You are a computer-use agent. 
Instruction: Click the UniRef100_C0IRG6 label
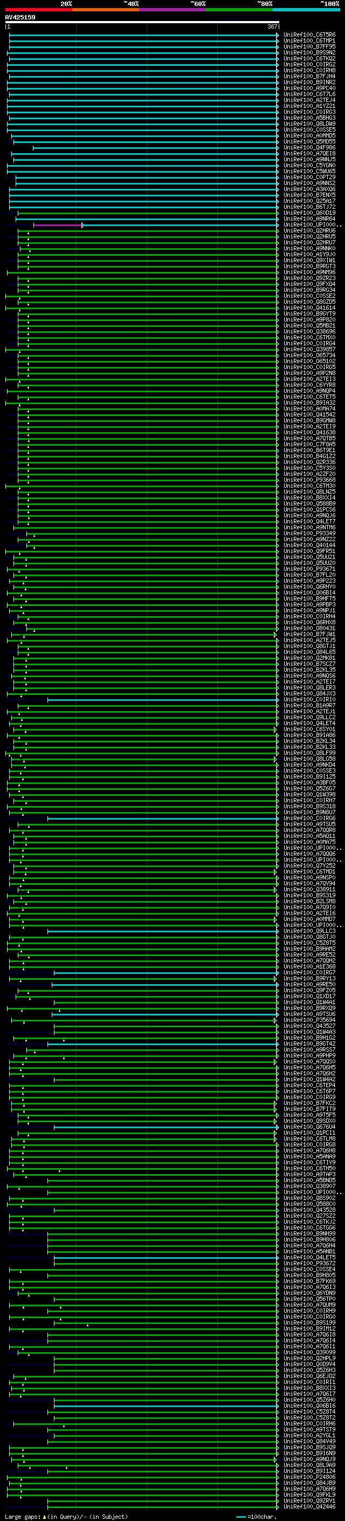[x=309, y=819]
